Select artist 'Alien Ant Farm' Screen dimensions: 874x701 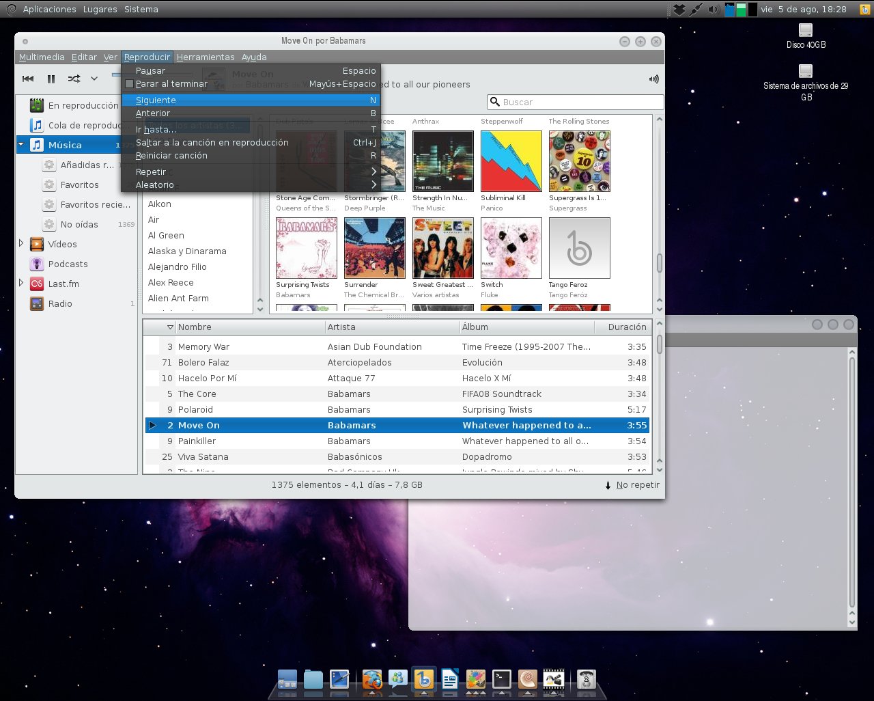(198, 298)
